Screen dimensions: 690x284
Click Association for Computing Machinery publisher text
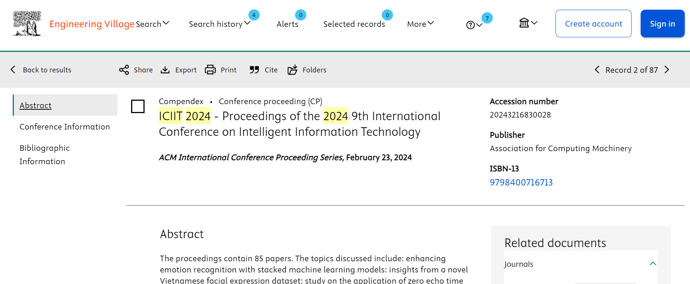tap(561, 149)
